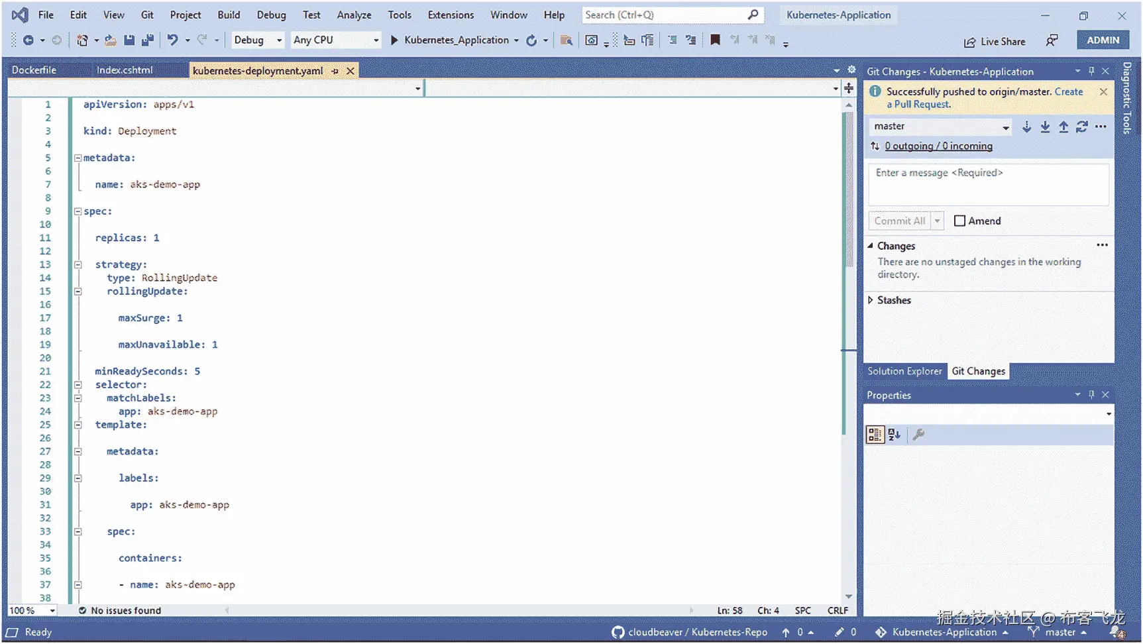The image size is (1143, 644).
Task: Click the 0 outgoing / 0 incoming link
Action: [938, 146]
